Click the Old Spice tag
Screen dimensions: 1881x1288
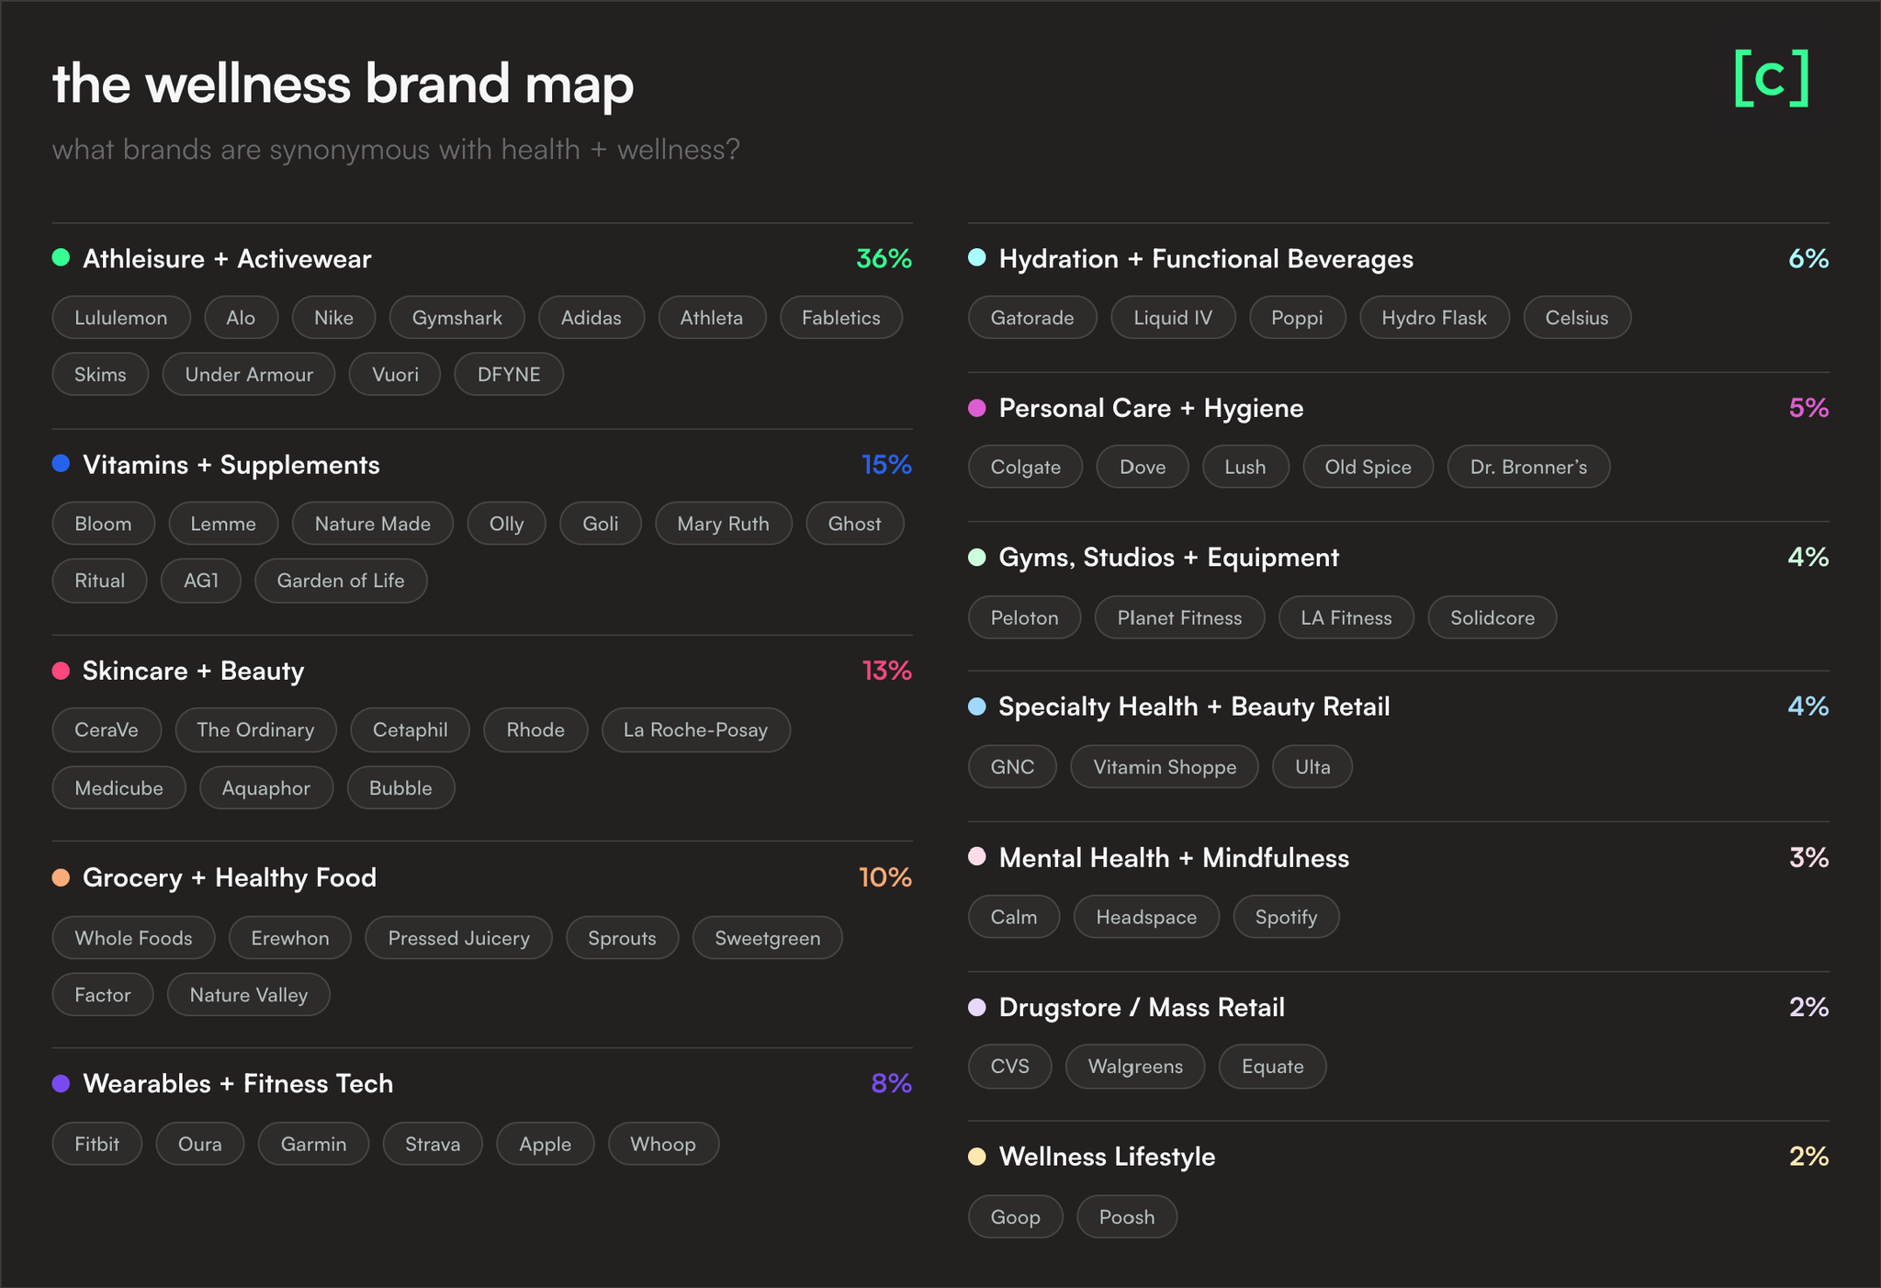1369,467
